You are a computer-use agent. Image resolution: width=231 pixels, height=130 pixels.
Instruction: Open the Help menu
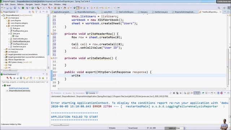64,4
